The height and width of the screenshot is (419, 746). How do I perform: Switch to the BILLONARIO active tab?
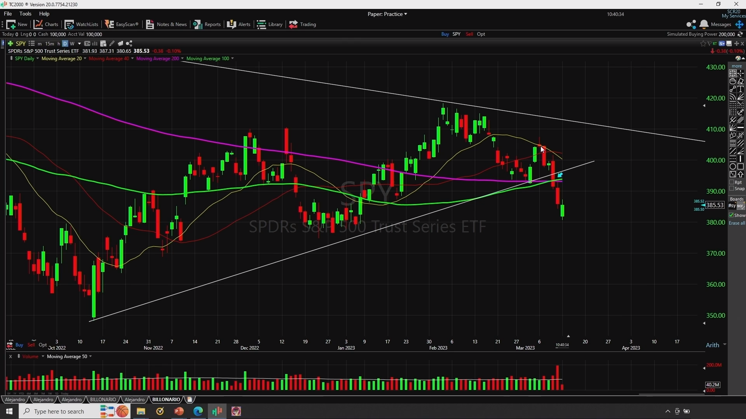click(166, 399)
